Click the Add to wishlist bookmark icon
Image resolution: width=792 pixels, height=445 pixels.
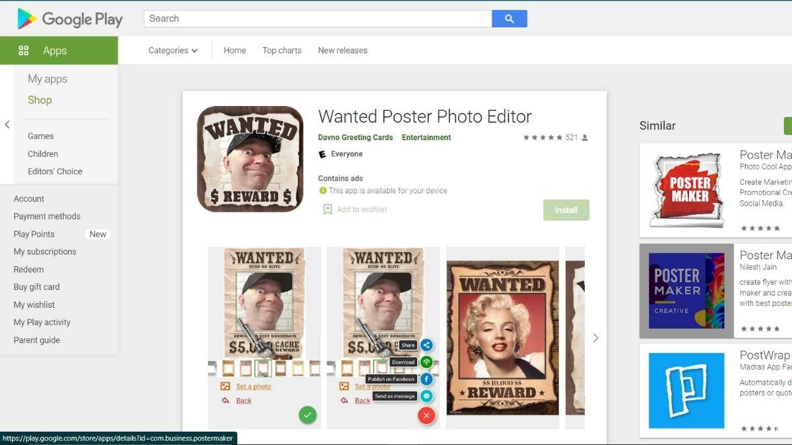[327, 209]
